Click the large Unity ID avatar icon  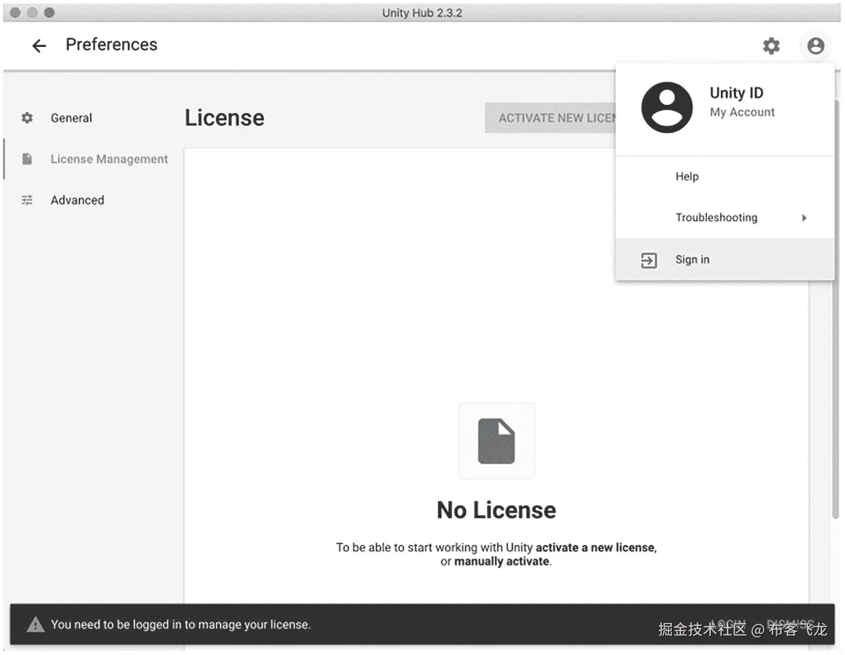tap(667, 107)
